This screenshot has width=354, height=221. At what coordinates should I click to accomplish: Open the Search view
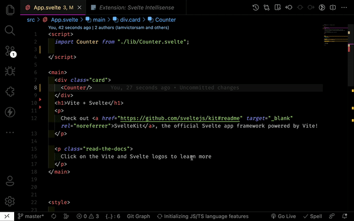10,30
